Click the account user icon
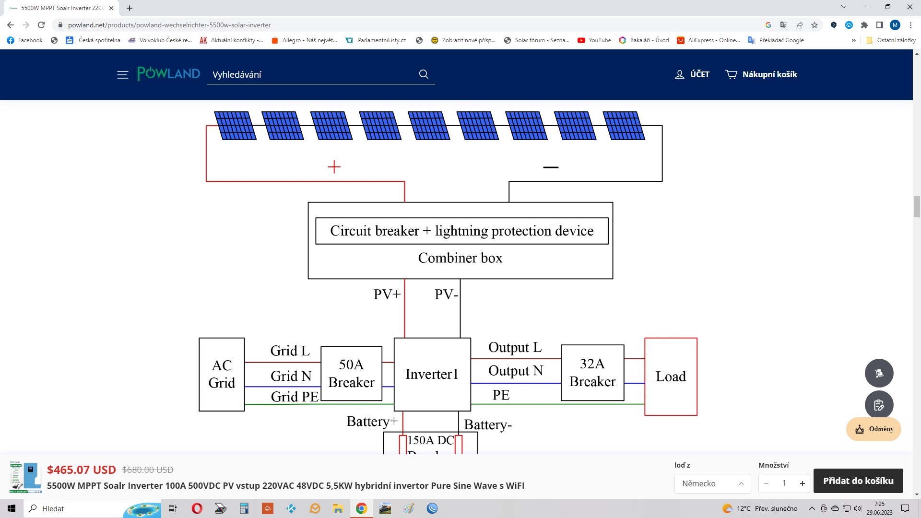The width and height of the screenshot is (921, 518). point(679,74)
